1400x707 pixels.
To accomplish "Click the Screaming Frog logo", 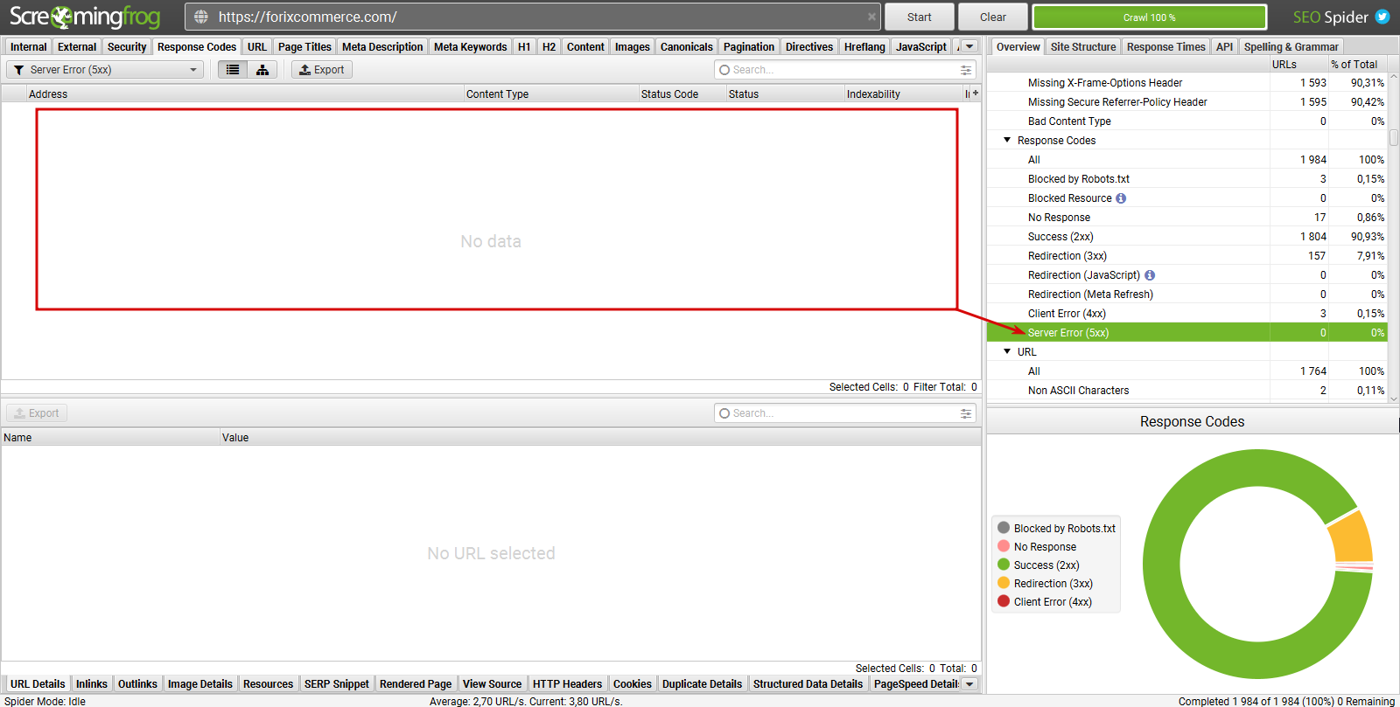I will [85, 17].
